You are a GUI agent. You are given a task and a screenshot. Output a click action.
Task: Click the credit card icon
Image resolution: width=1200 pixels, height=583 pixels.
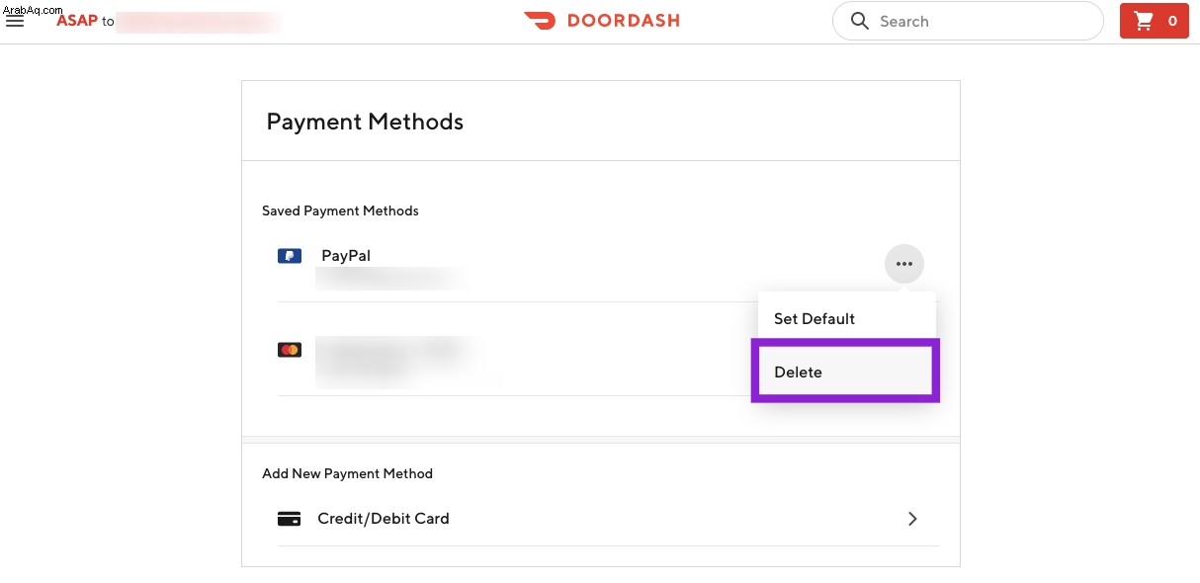289,519
